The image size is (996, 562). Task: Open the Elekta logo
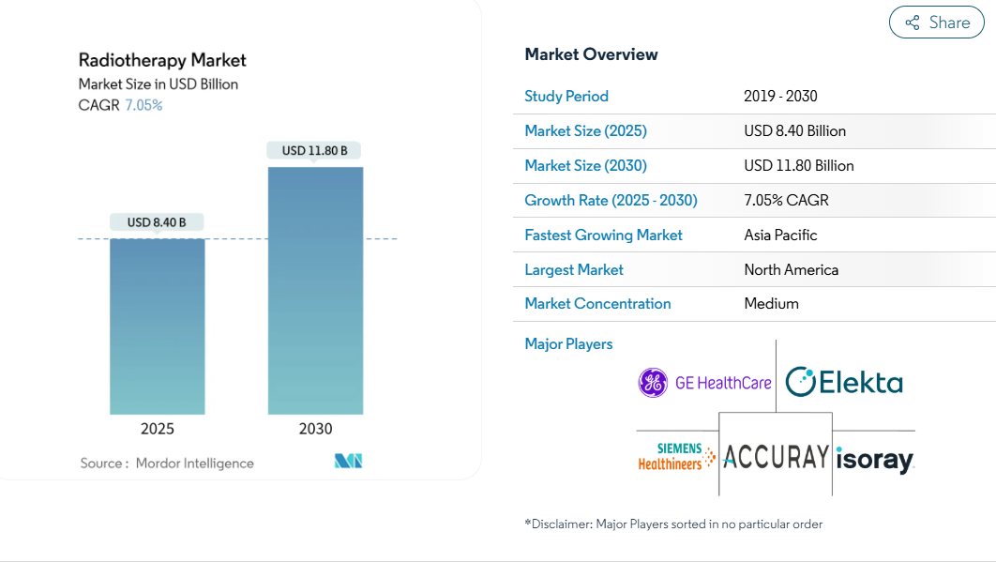point(844,382)
